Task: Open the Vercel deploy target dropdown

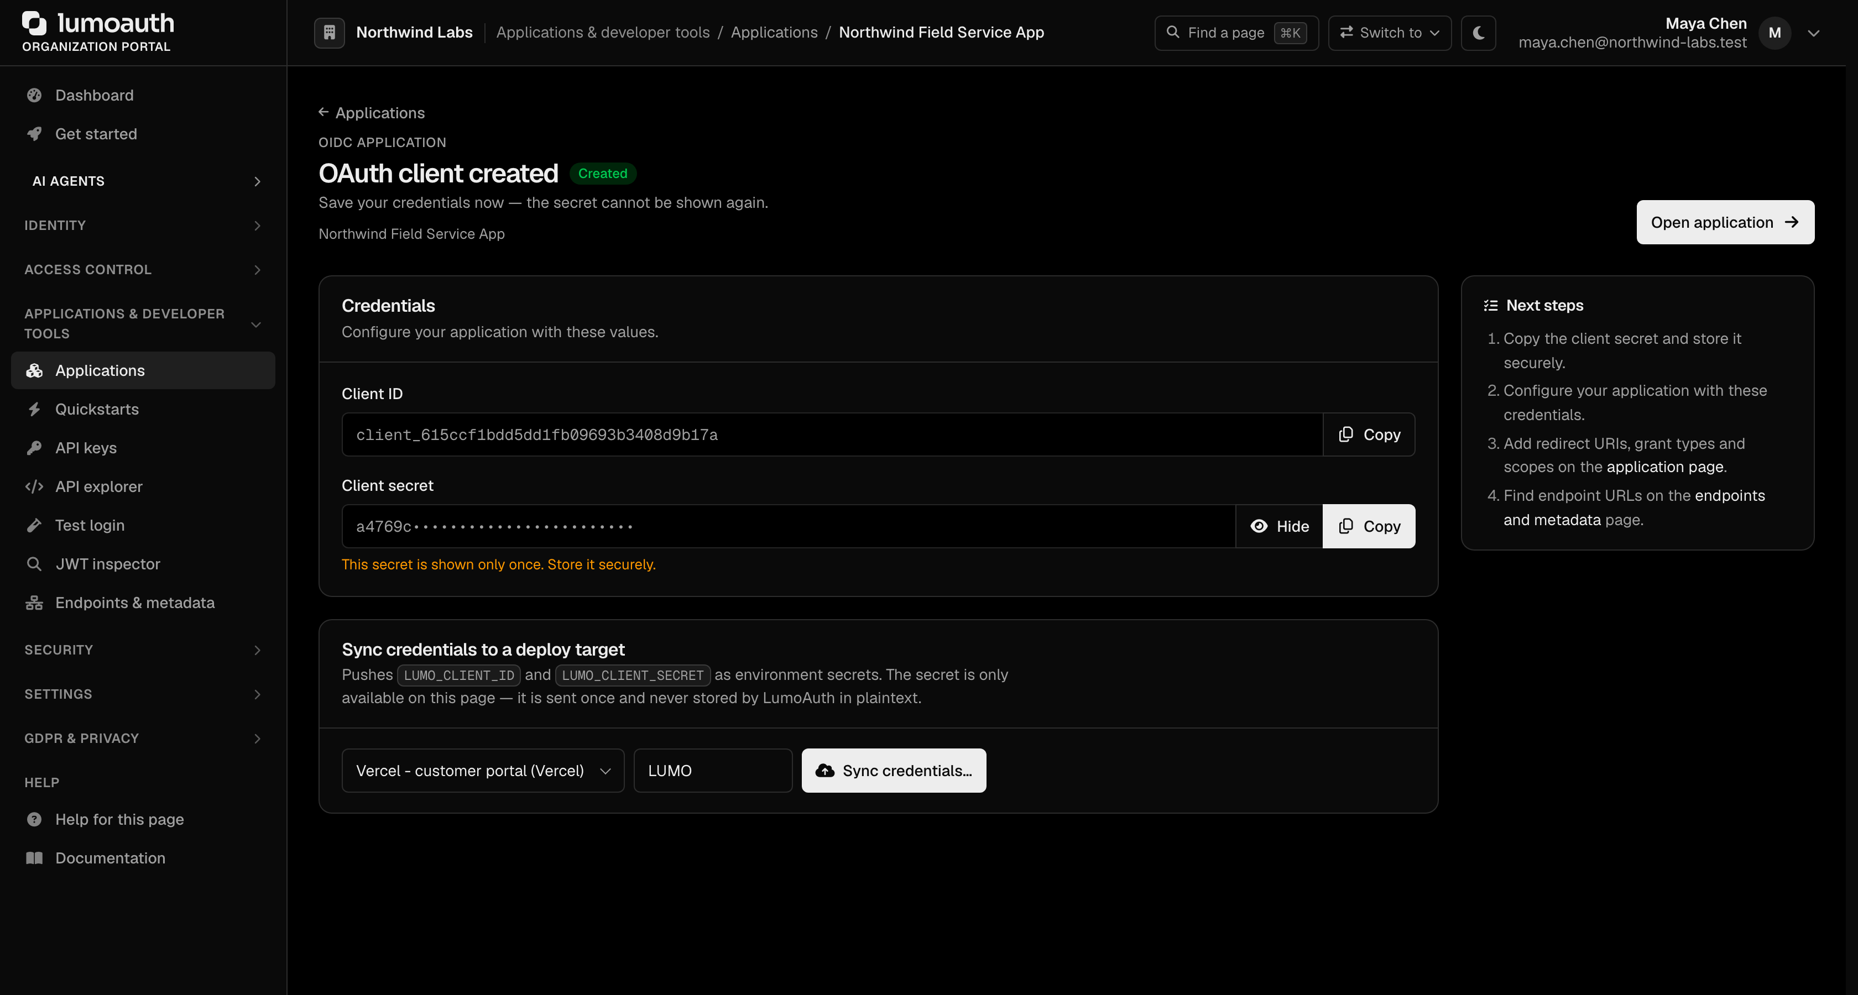Action: pyautogui.click(x=483, y=771)
